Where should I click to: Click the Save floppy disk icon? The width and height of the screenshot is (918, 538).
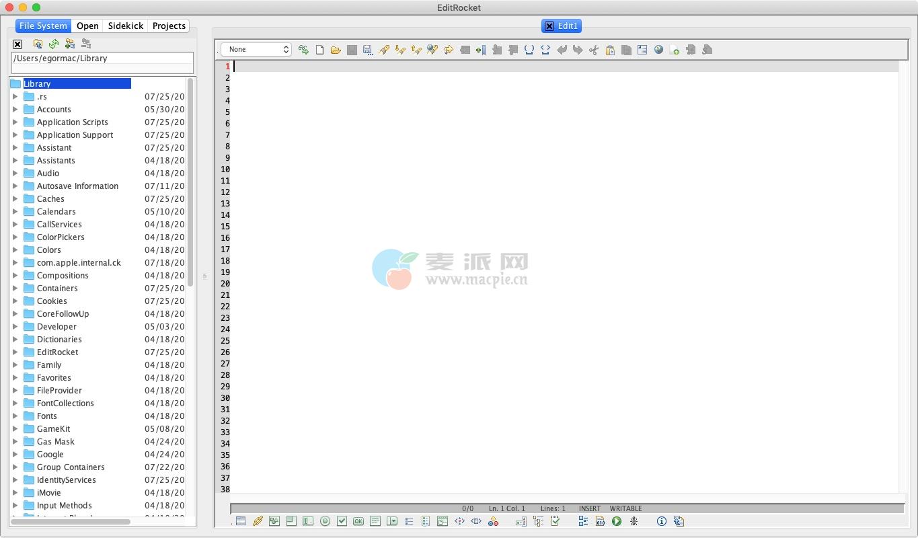(352, 50)
